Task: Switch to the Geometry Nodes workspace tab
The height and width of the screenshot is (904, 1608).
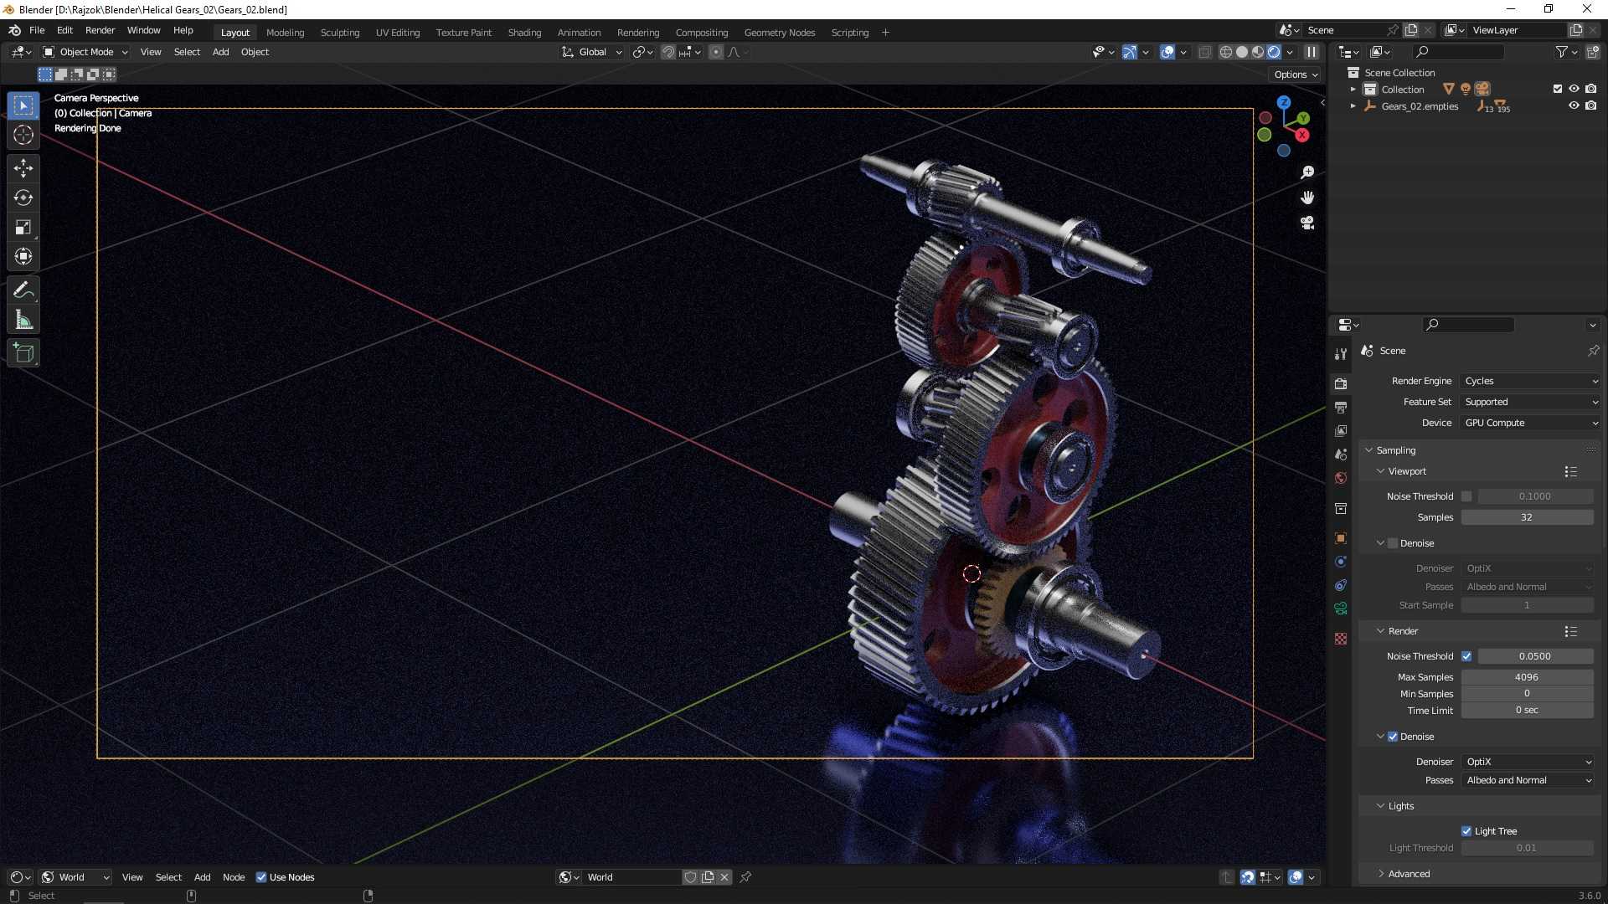Action: [x=779, y=33]
